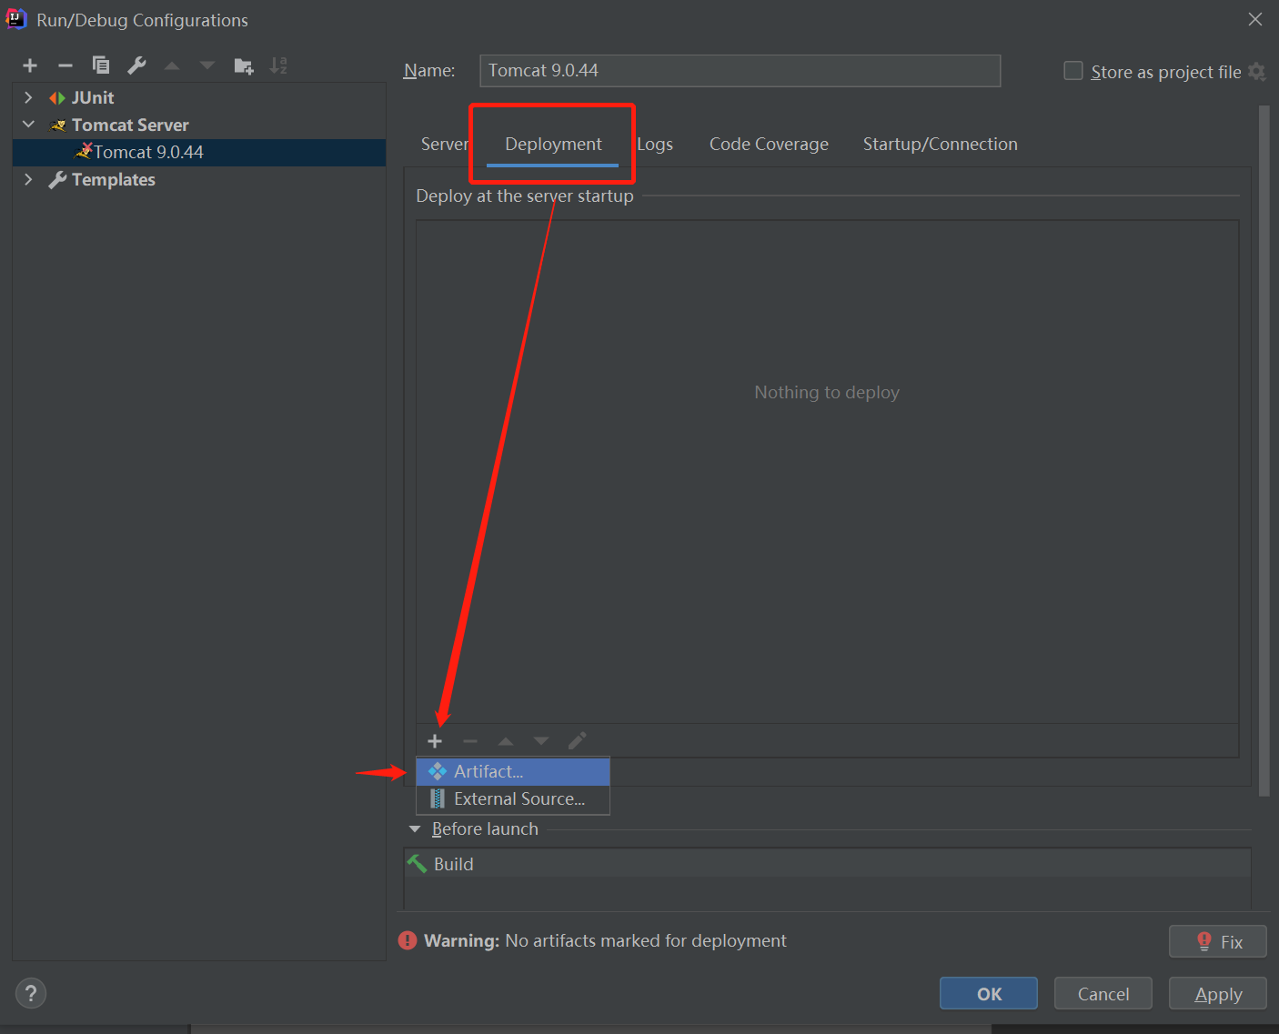Viewport: 1279px width, 1034px height.
Task: Enable Store as project file checkbox
Action: pos(1073,71)
